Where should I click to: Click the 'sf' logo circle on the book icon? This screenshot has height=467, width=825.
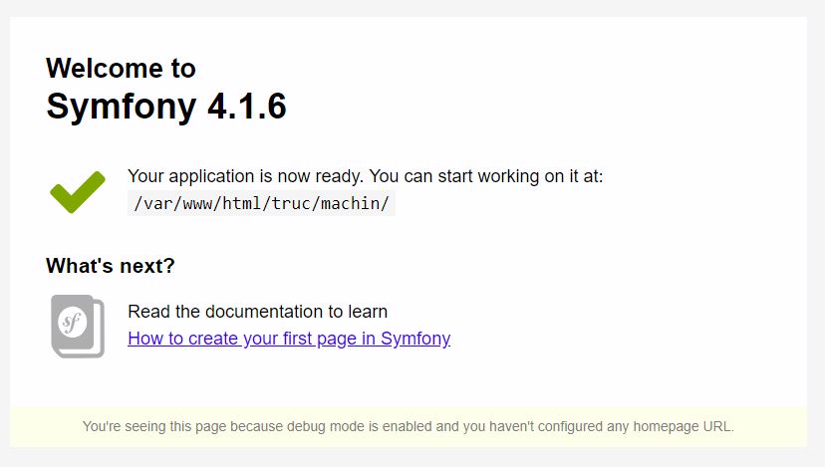pyautogui.click(x=73, y=322)
